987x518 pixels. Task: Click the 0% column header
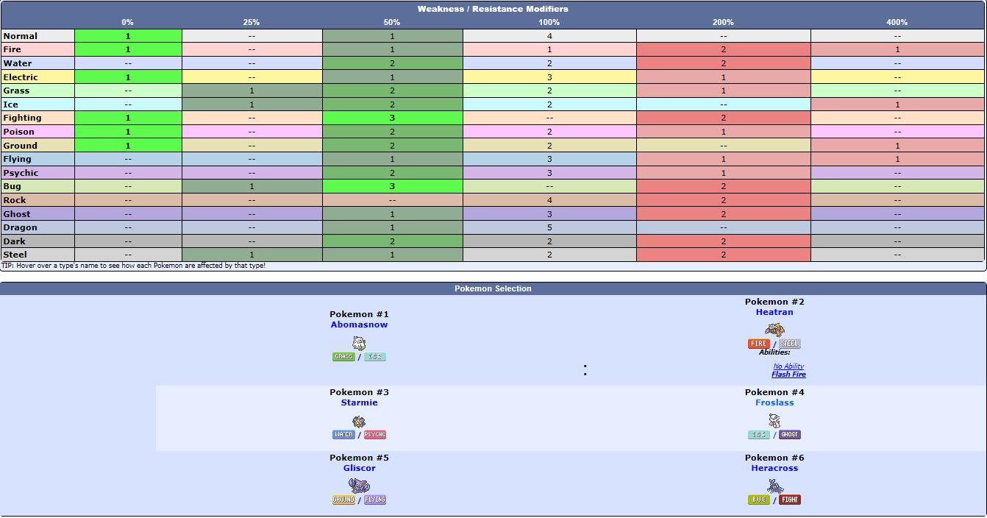[x=127, y=22]
